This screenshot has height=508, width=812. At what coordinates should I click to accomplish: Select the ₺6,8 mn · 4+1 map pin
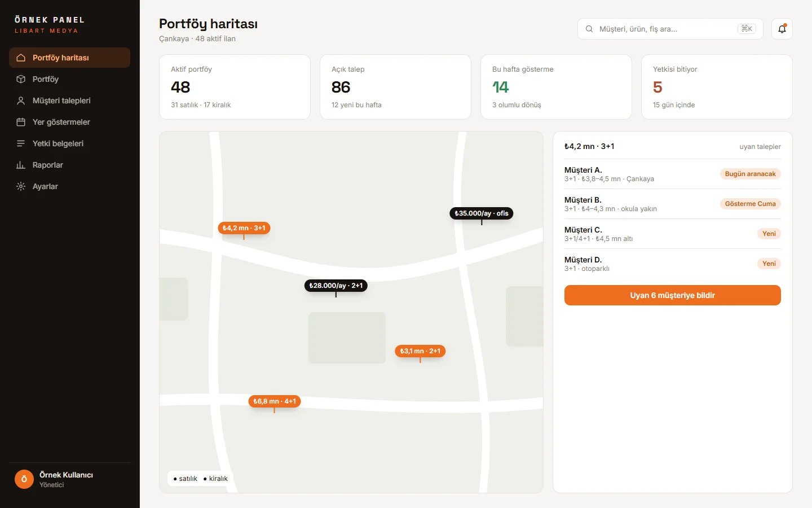275,401
